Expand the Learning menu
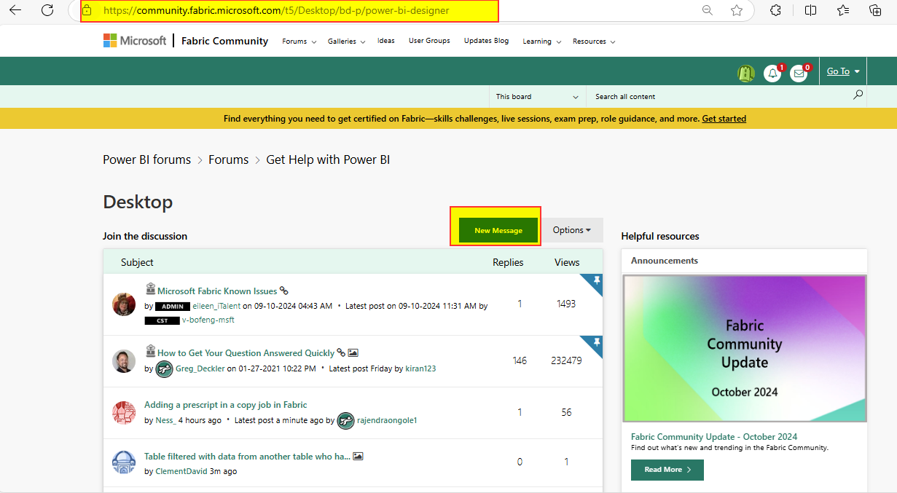Screen dimensions: 897x493 tap(542, 42)
